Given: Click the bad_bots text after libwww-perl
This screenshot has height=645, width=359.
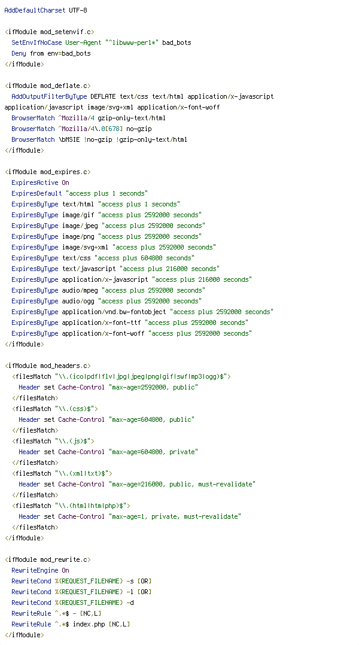Looking at the screenshot, I should click(x=177, y=43).
